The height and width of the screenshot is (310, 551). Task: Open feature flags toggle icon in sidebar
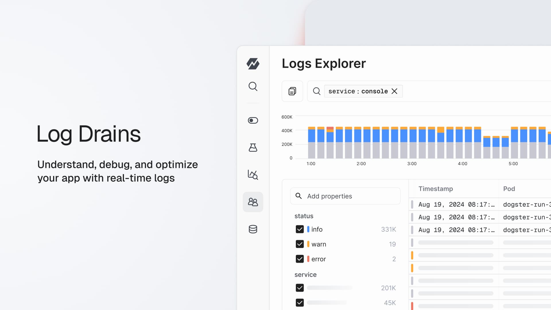click(x=253, y=120)
